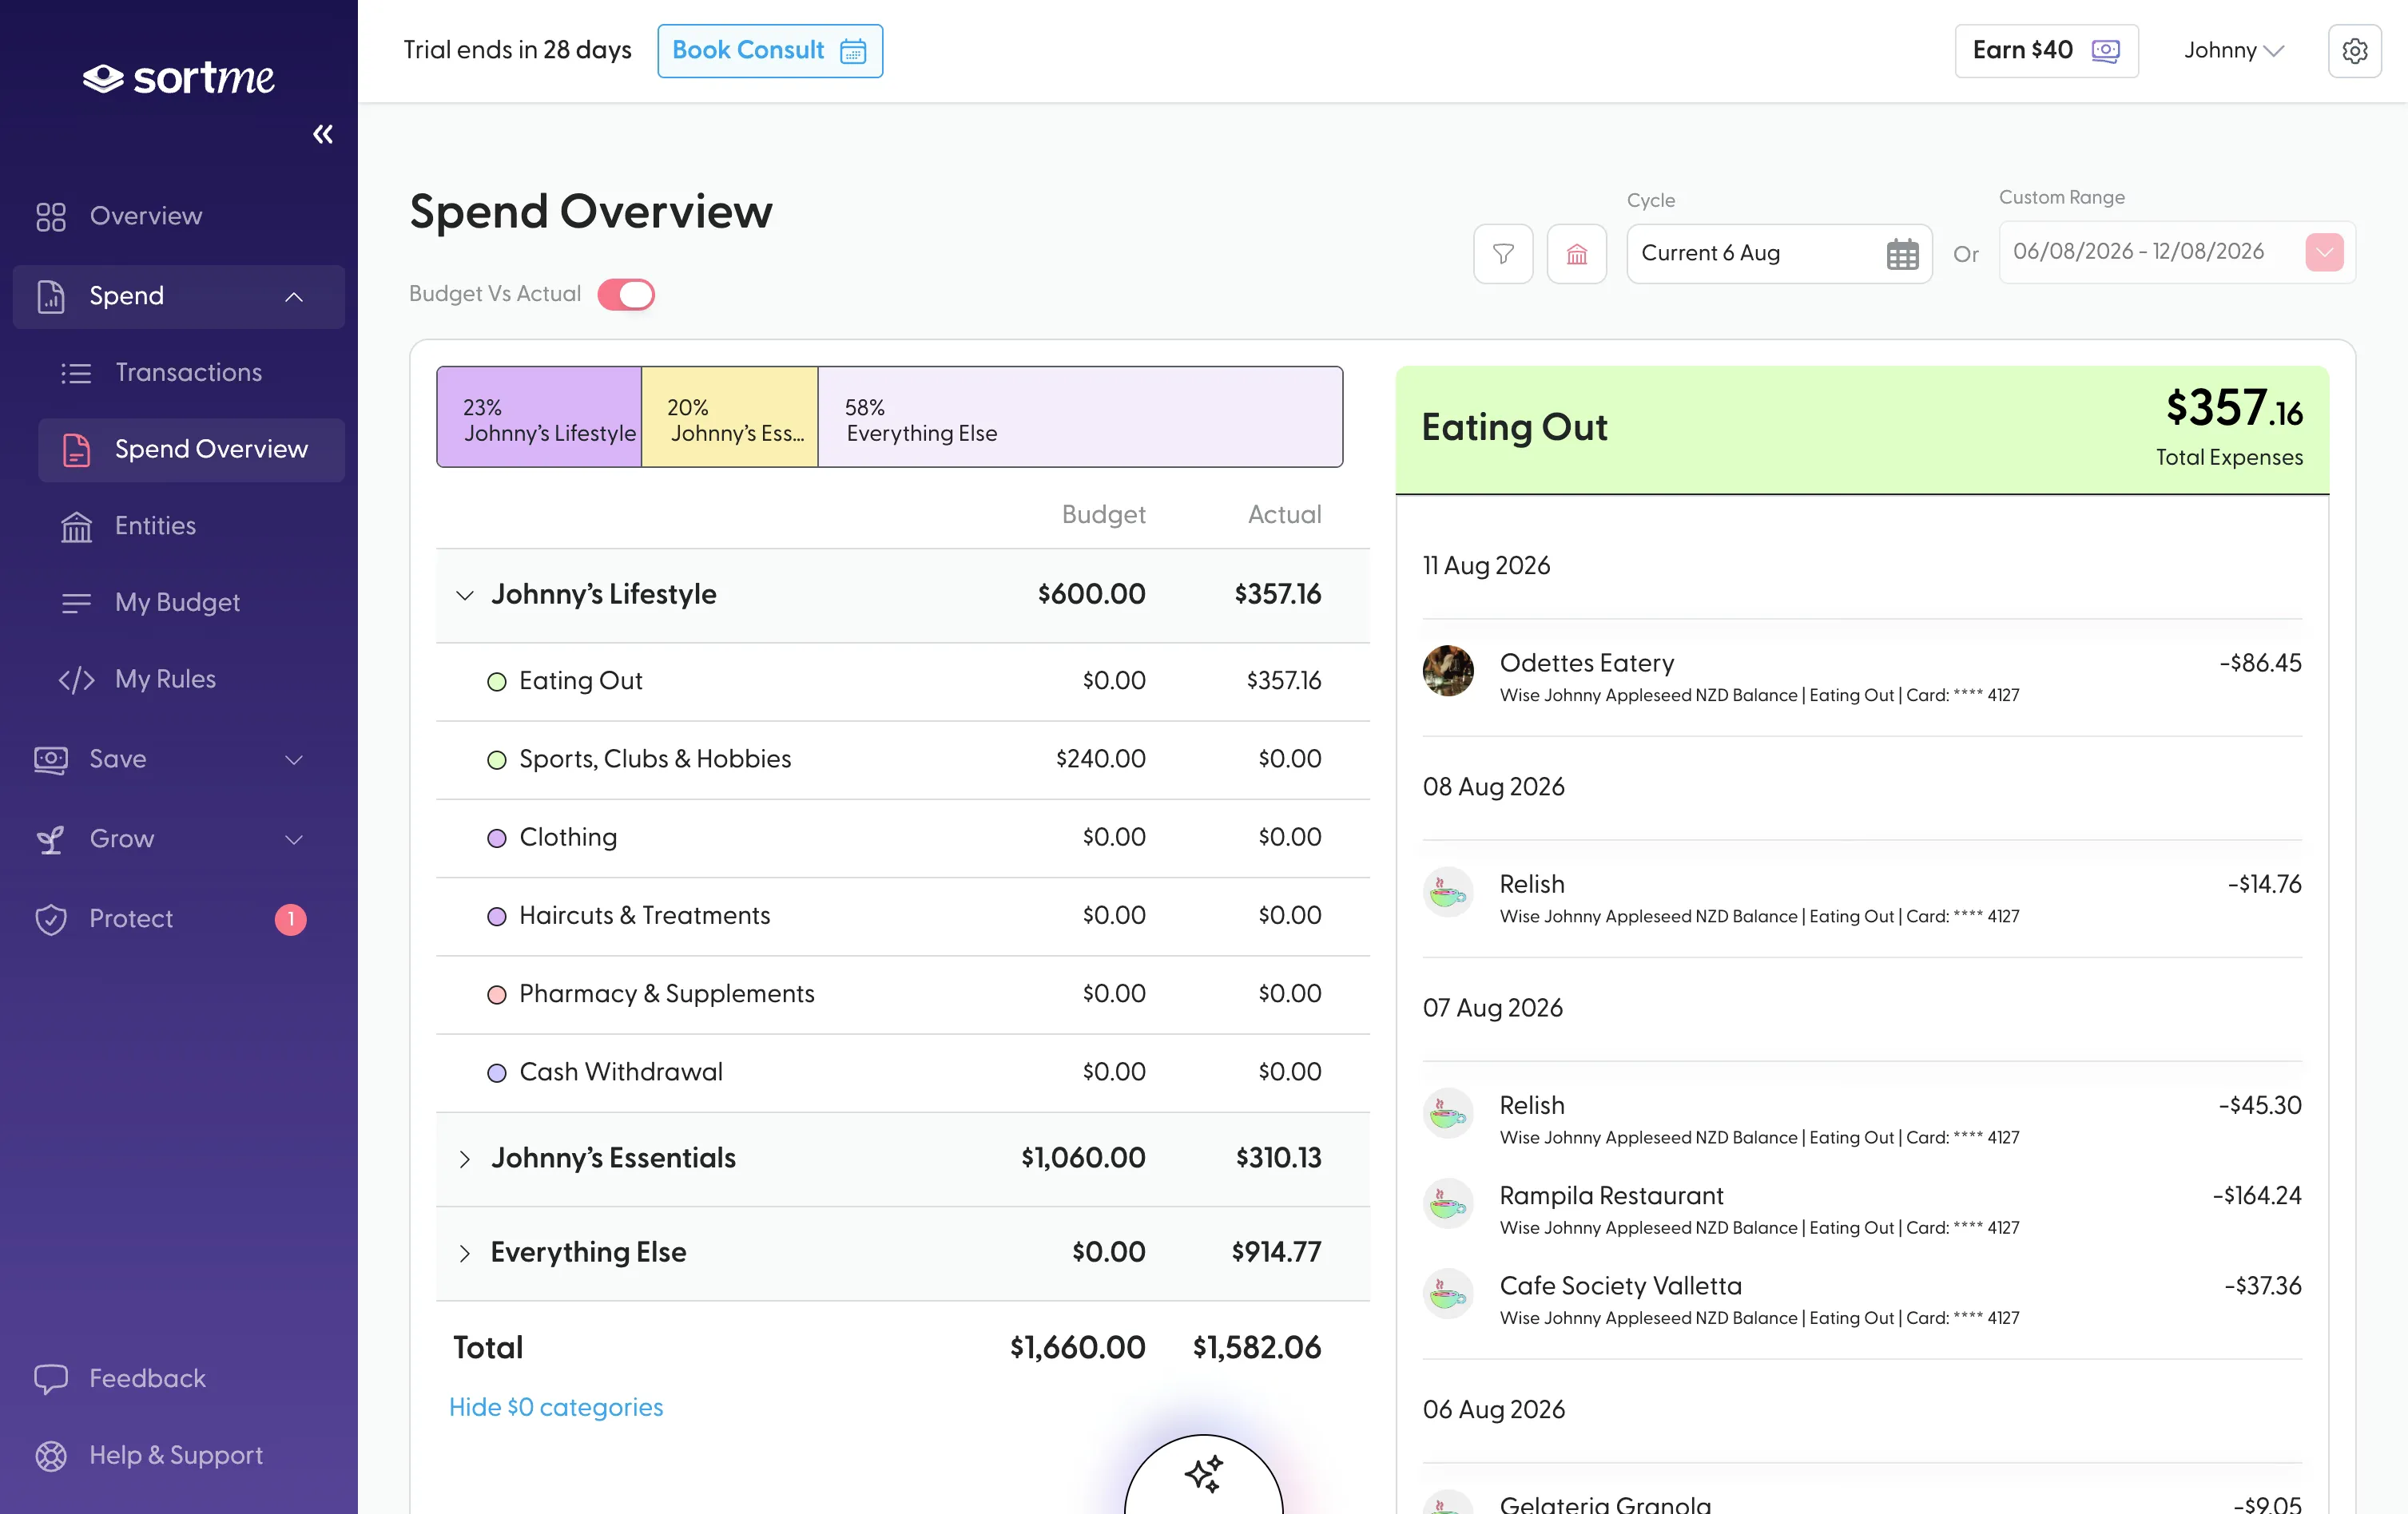2408x1514 pixels.
Task: Collapse the Spend menu chevron
Action: click(x=294, y=297)
